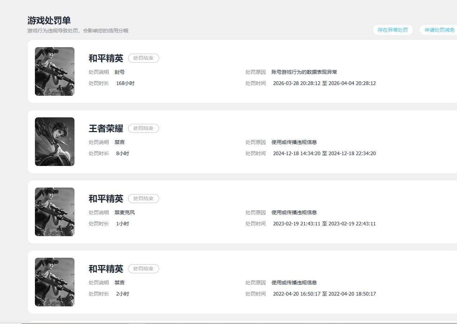Image resolution: width=457 pixels, height=324 pixels.
Task: Click the 处罚结束 badge next to 王者荣耀
Action: click(x=144, y=128)
